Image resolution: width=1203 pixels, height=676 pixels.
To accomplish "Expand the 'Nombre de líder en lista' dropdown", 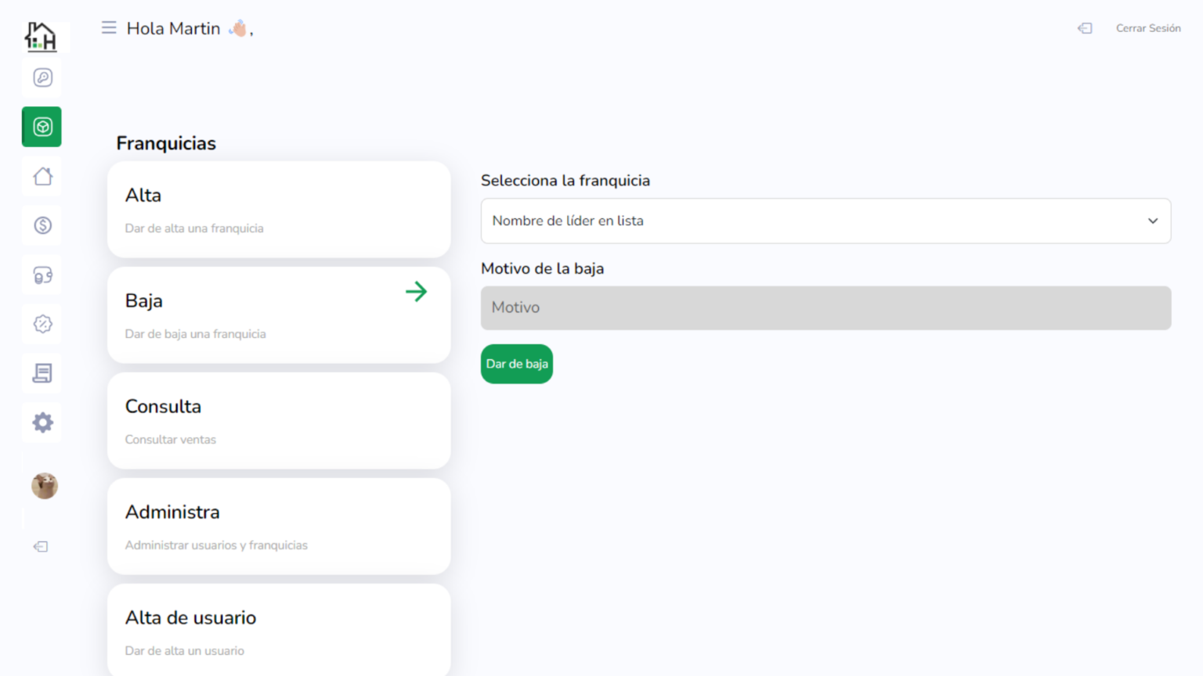I will [825, 221].
